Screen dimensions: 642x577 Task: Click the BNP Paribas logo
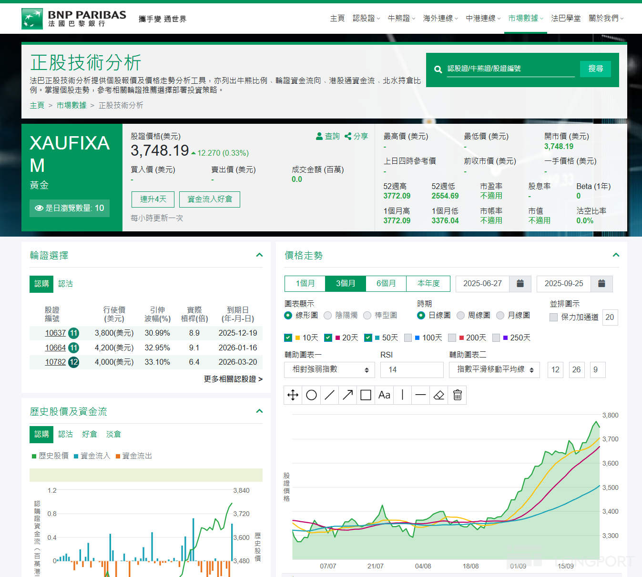(x=74, y=19)
